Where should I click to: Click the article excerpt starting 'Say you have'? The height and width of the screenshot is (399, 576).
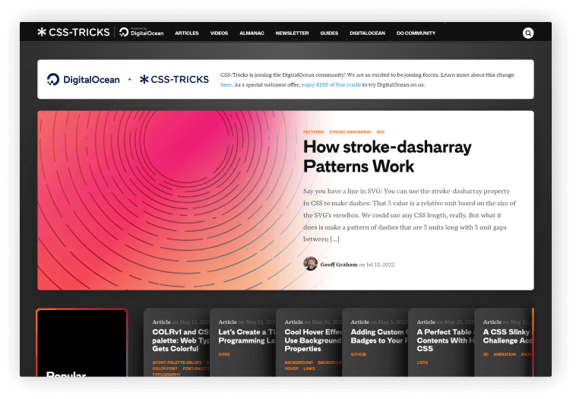(x=410, y=215)
